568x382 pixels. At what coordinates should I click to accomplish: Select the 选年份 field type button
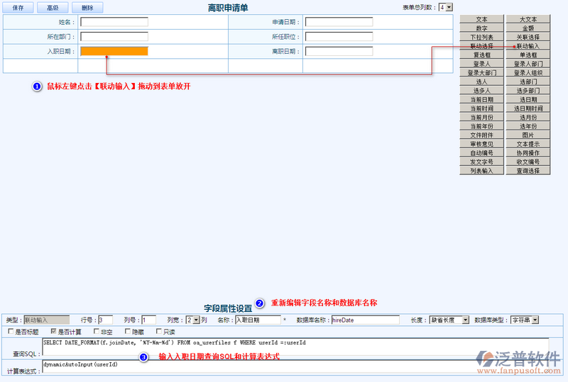tap(528, 126)
